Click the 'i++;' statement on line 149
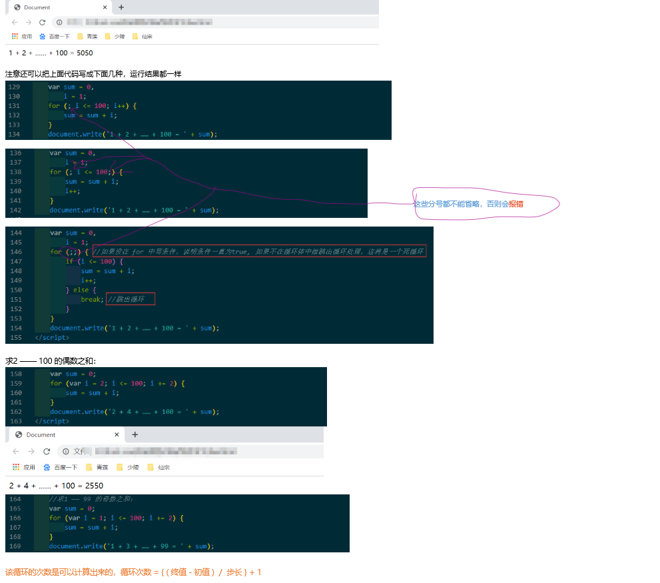This screenshot has width=660, height=583. 89,281
